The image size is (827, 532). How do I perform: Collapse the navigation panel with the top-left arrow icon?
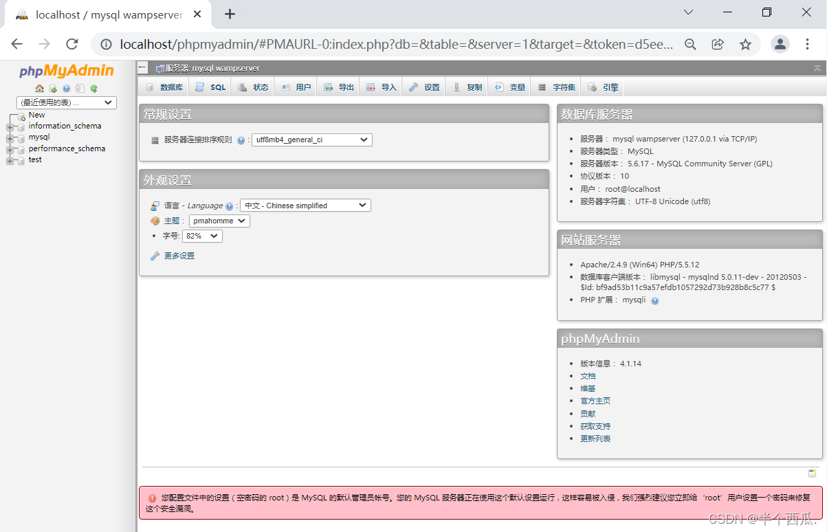click(142, 67)
